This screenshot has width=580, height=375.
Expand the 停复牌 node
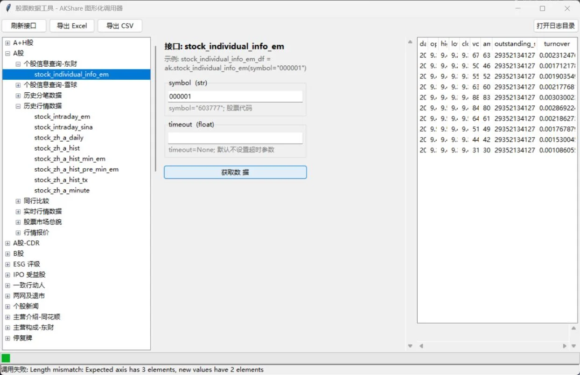7,338
